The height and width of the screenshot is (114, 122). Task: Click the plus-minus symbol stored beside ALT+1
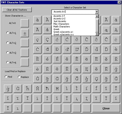click(x=25, y=33)
